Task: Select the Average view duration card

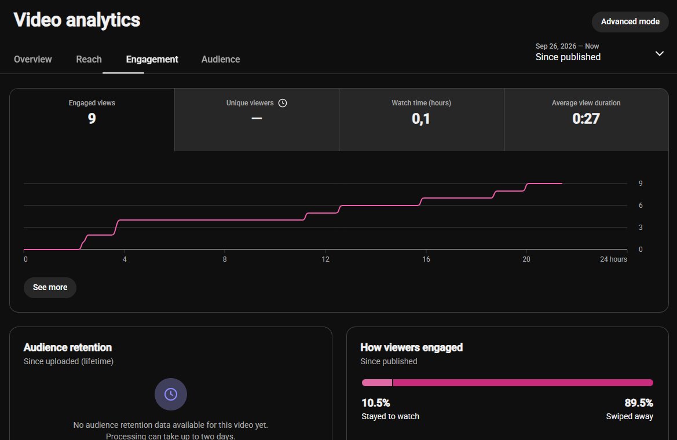Action: pos(586,120)
